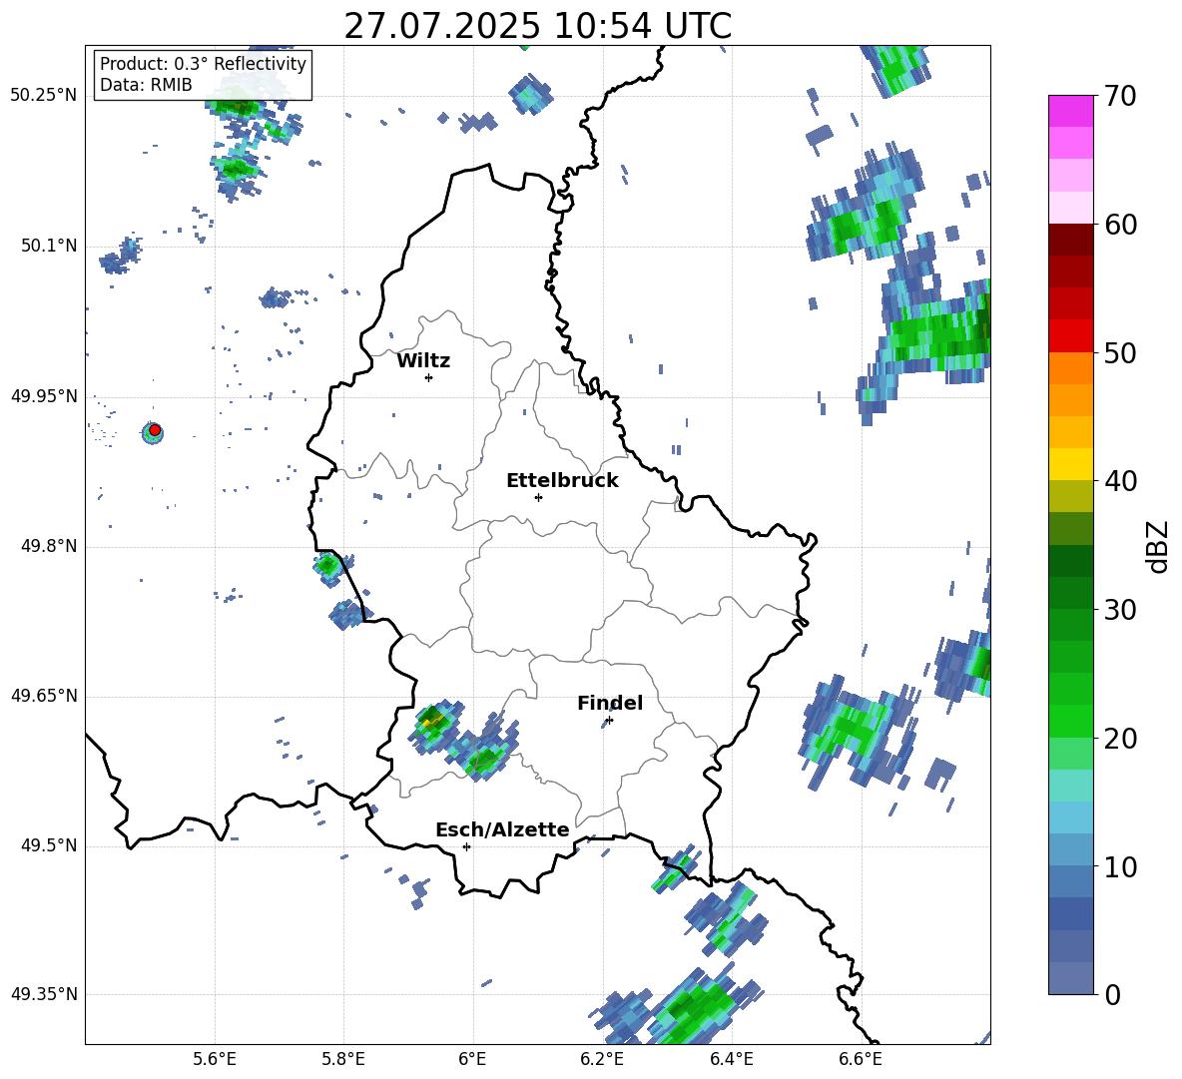The height and width of the screenshot is (1079, 1182).
Task: Click the colorbar value 70
Action: click(x=1120, y=96)
